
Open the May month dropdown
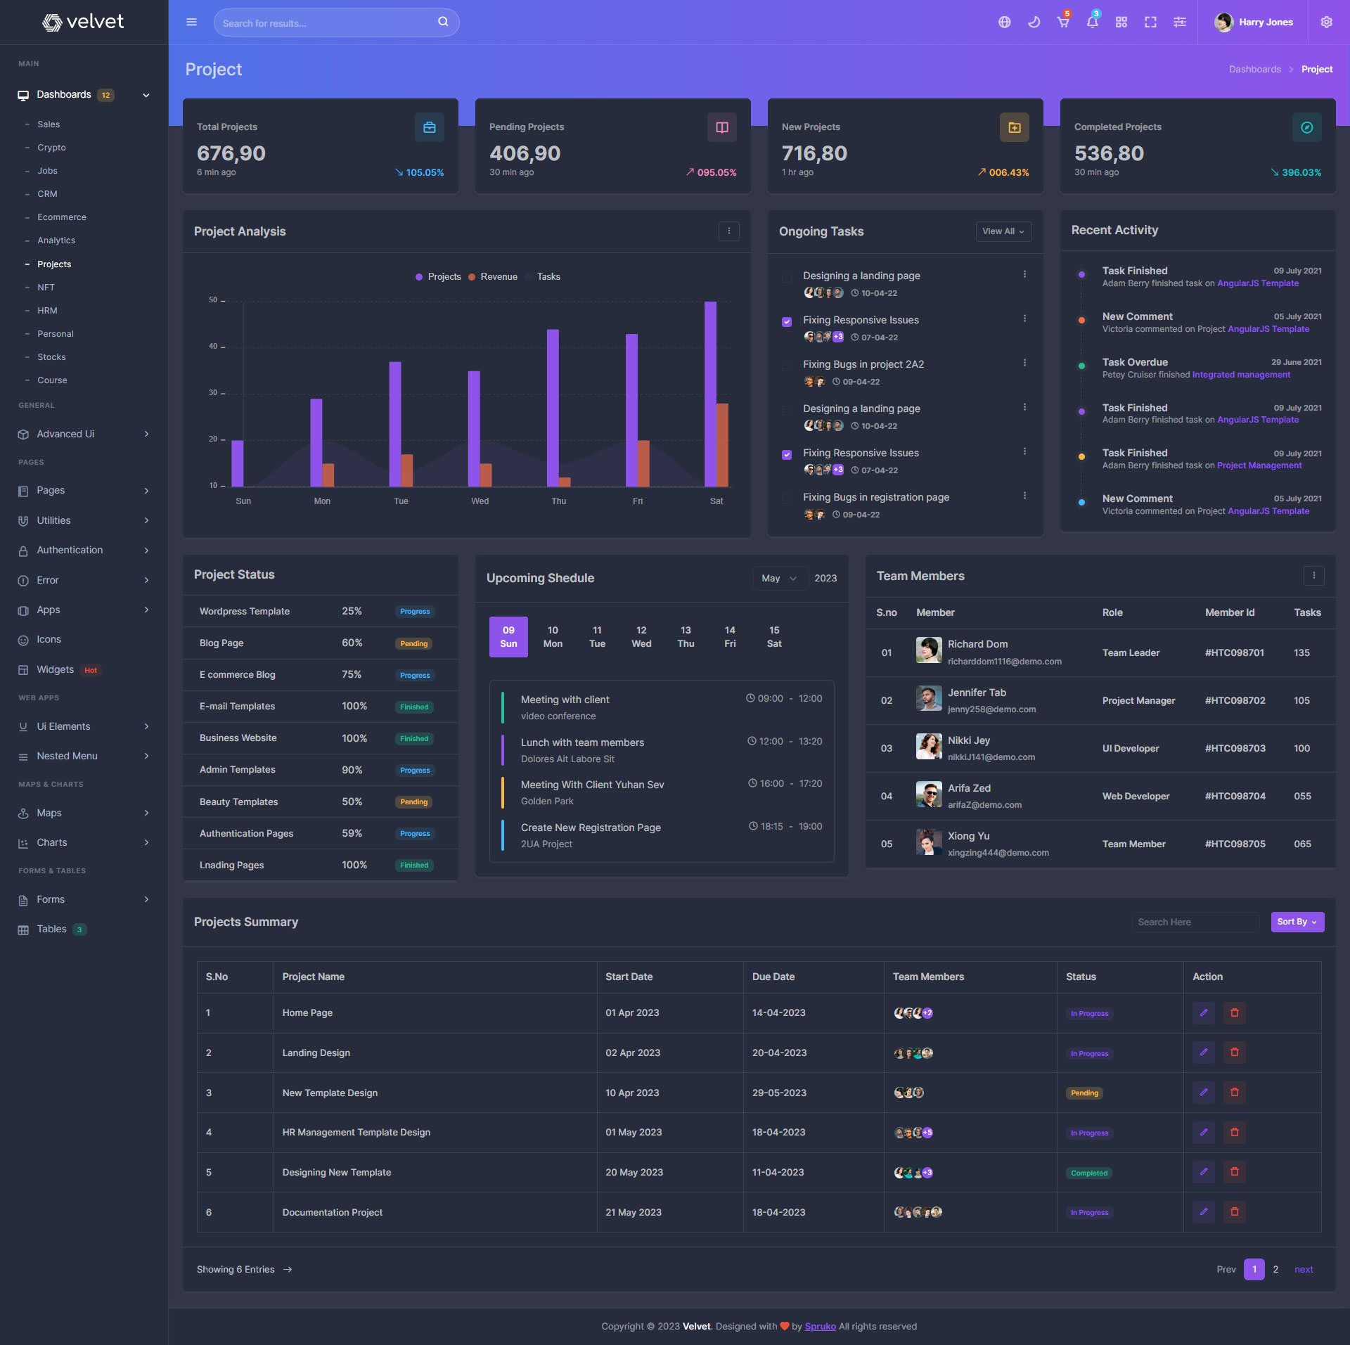coord(779,579)
